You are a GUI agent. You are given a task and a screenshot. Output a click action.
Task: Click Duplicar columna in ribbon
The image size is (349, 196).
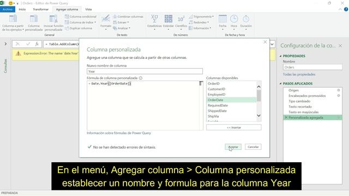79,28
